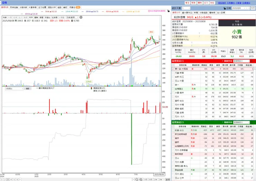256x181 pixels.
Task: Click the help icon in red 區間買超15 header
Action: tap(222, 61)
